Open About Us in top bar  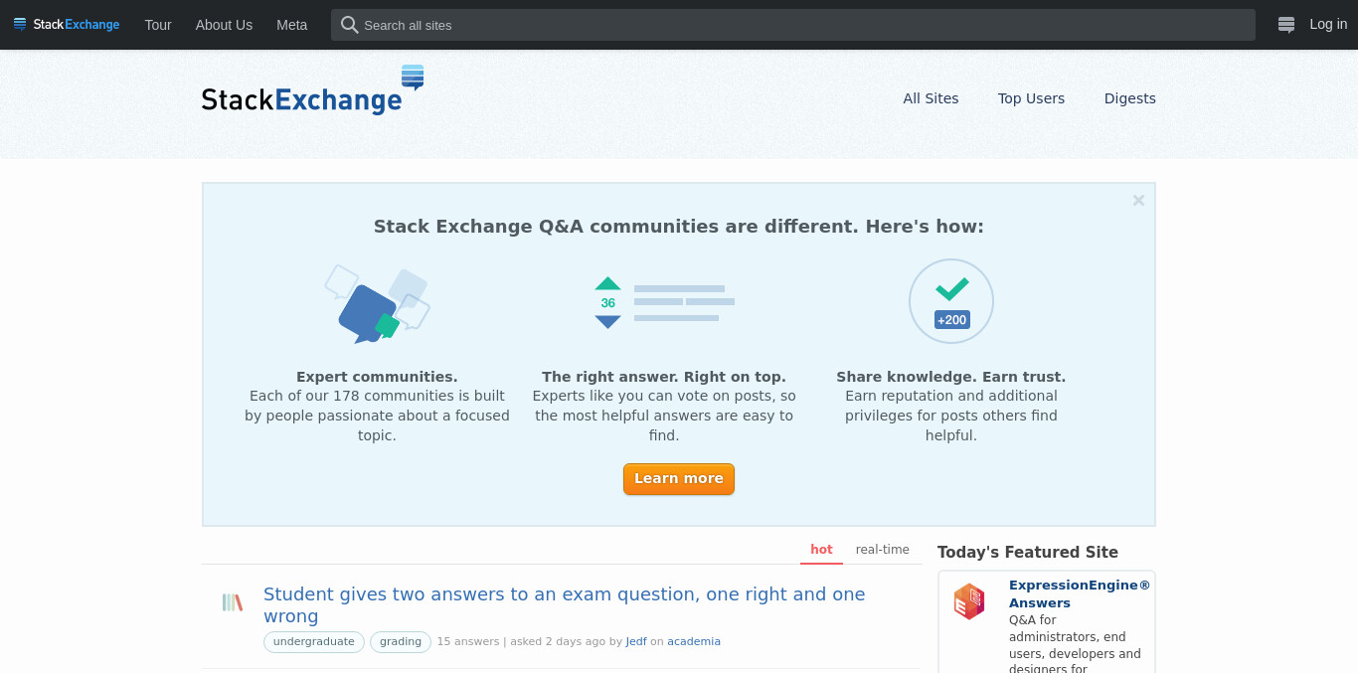[x=224, y=25]
